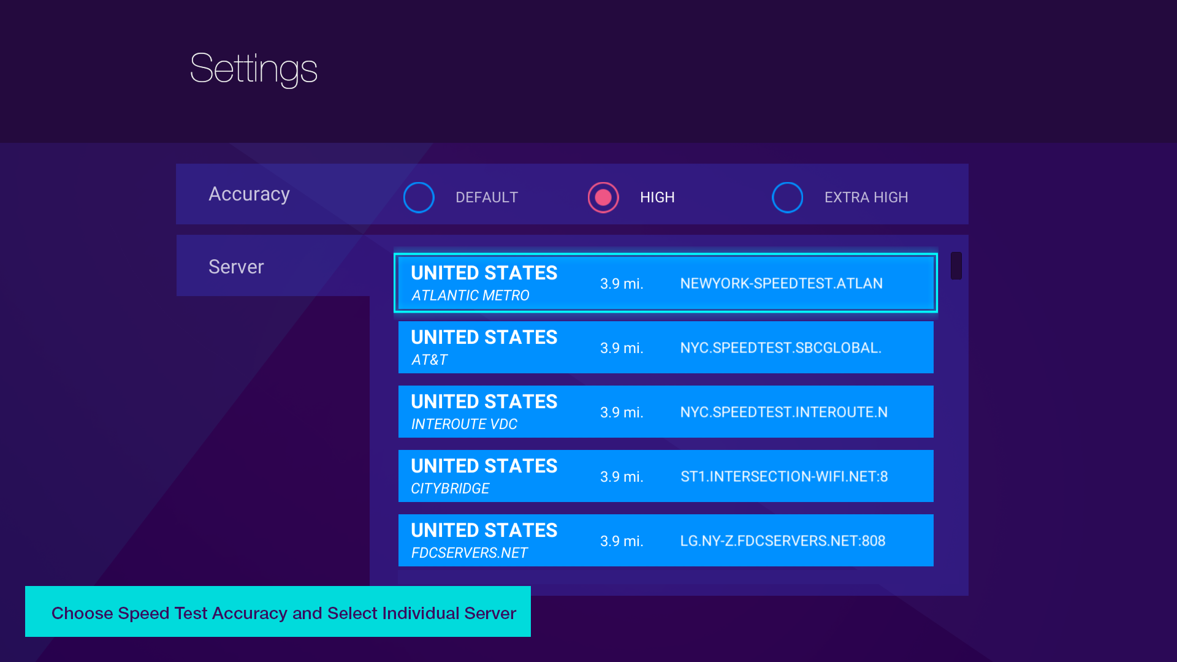Screen dimensions: 1177x662
Task: Click the Accuracy section label
Action: (x=249, y=194)
